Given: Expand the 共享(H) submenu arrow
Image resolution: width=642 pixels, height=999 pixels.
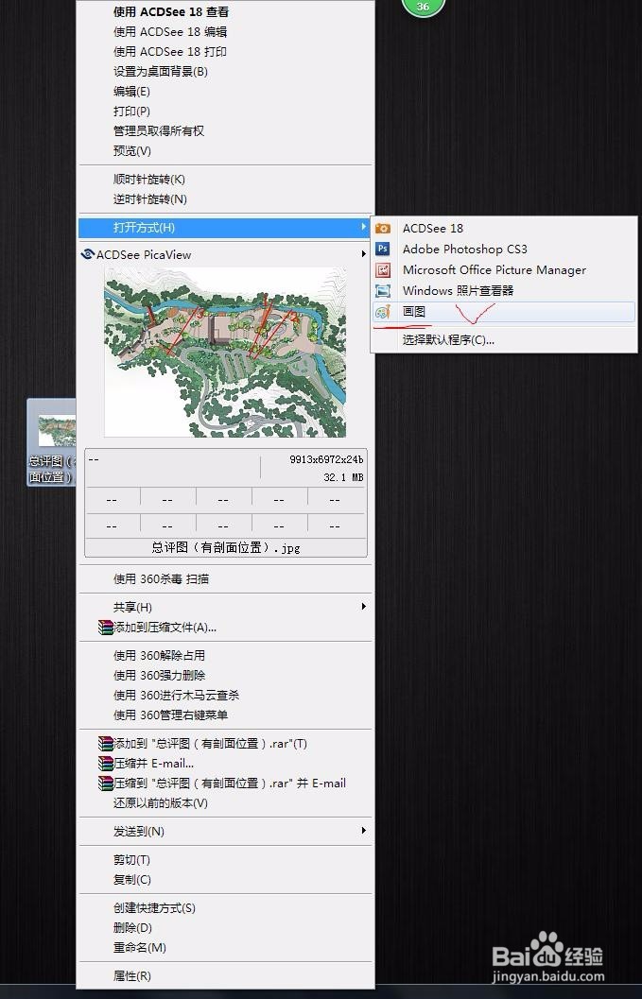Looking at the screenshot, I should 363,607.
